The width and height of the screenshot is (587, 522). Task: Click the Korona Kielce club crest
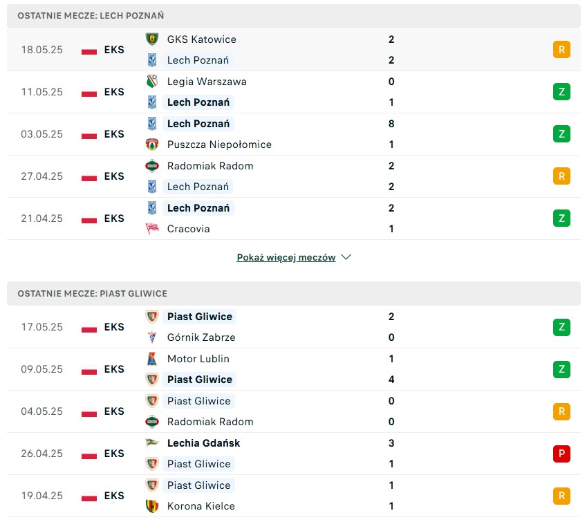point(152,506)
